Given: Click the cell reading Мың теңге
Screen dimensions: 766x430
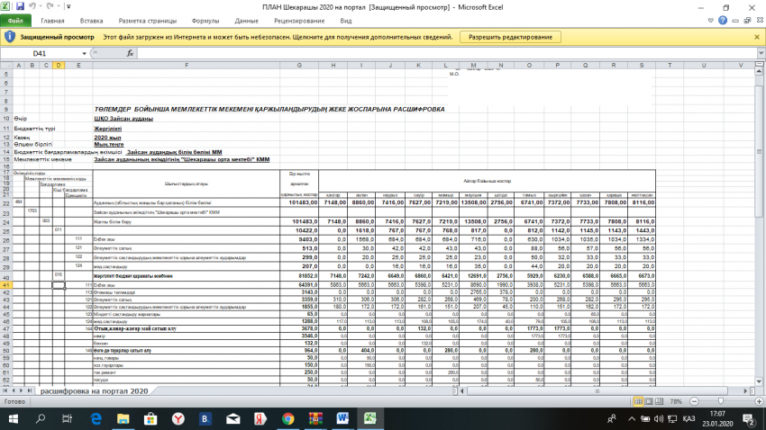Looking at the screenshot, I should click(109, 144).
